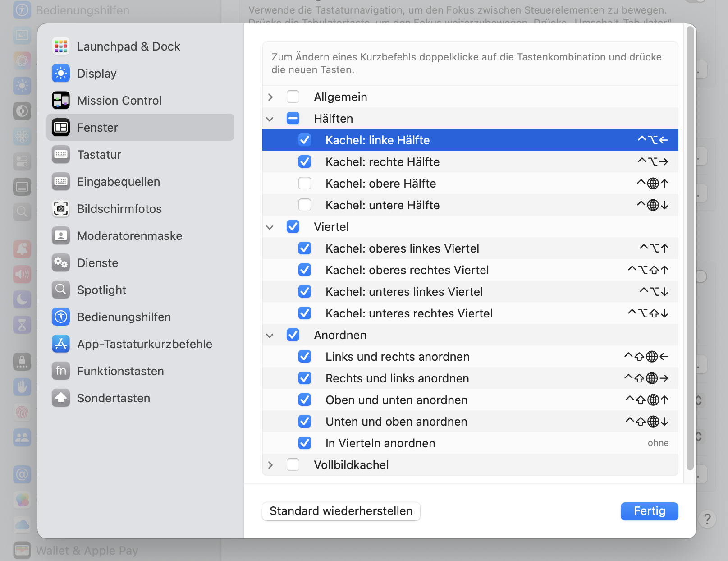Click the Mission Control icon
The width and height of the screenshot is (728, 561).
coord(61,101)
